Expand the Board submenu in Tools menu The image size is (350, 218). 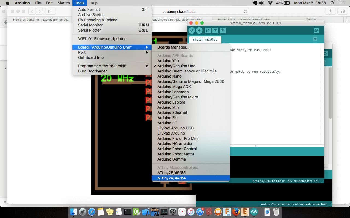(112, 47)
